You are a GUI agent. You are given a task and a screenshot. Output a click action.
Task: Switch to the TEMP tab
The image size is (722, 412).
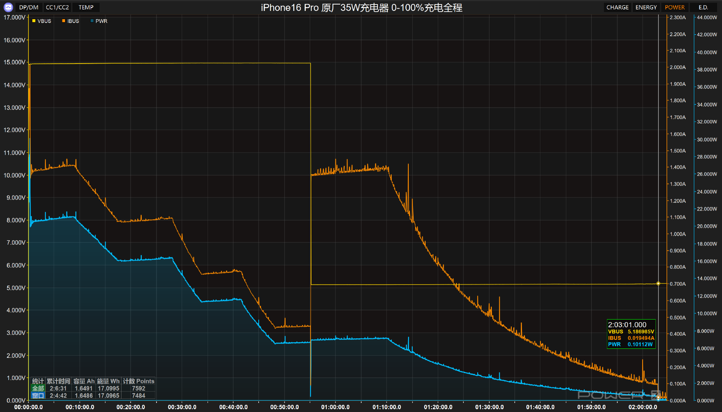click(86, 7)
